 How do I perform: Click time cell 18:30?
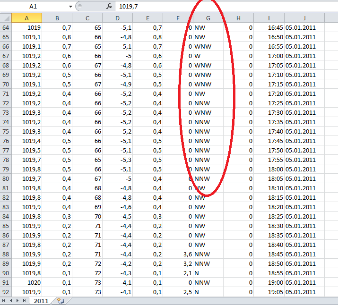click(269, 226)
